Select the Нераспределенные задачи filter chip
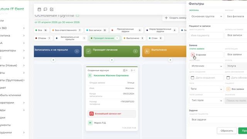The height and width of the screenshot is (139, 247). click(161, 30)
